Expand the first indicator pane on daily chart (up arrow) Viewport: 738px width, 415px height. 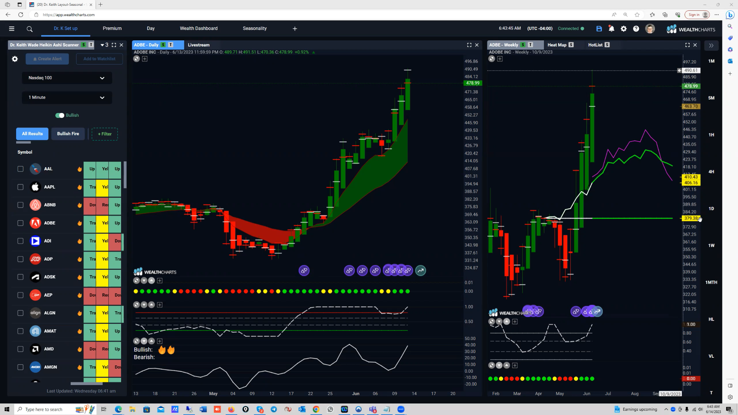tap(151, 281)
